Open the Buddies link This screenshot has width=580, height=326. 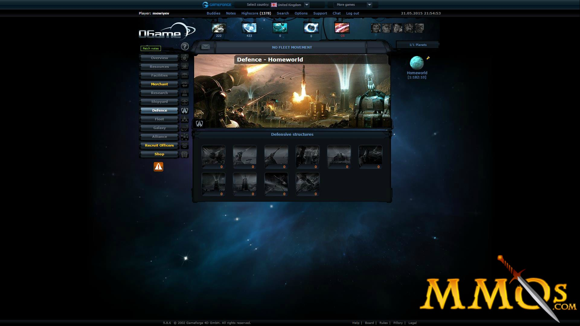pyautogui.click(x=213, y=13)
